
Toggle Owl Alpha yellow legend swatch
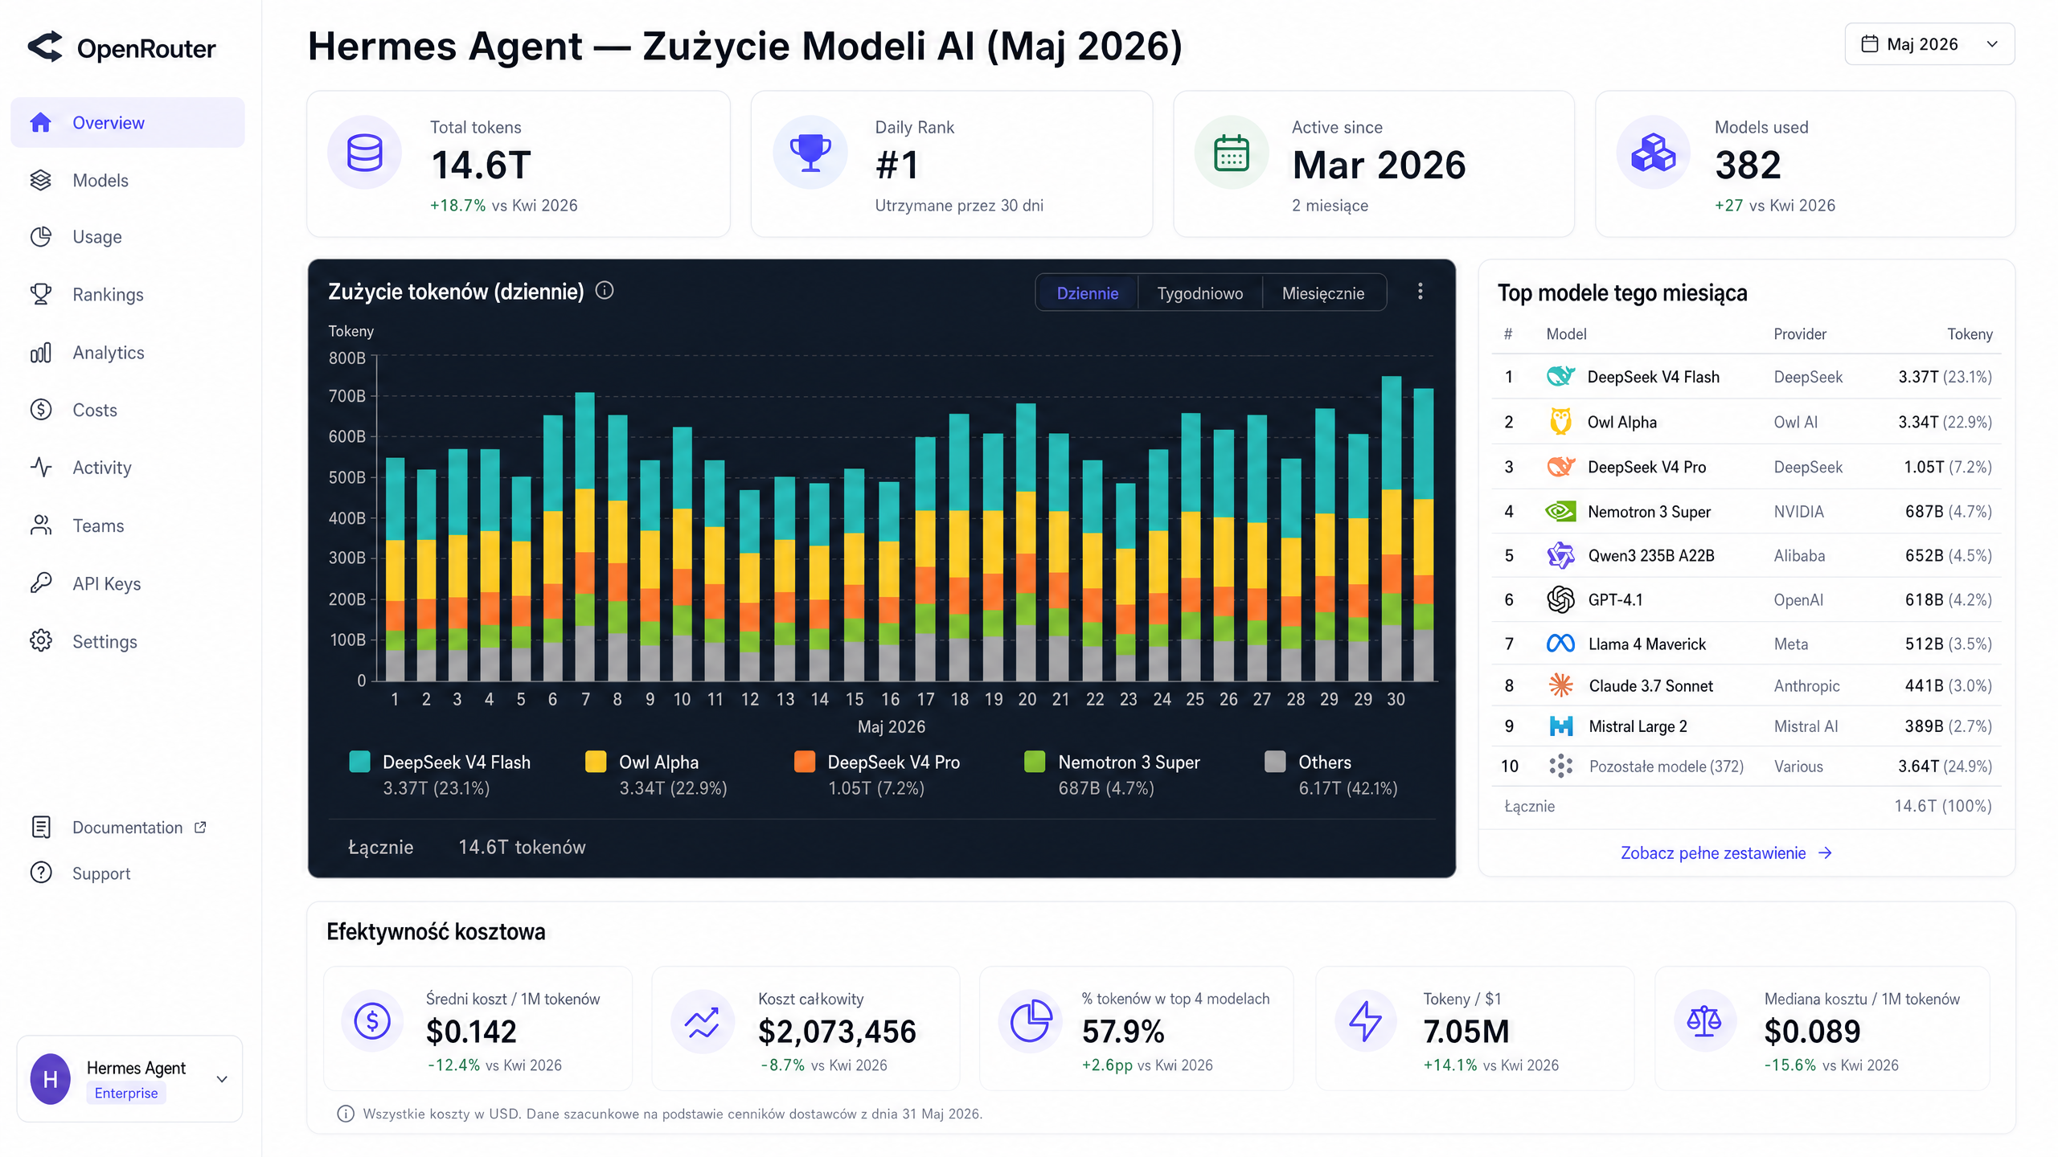coord(596,761)
